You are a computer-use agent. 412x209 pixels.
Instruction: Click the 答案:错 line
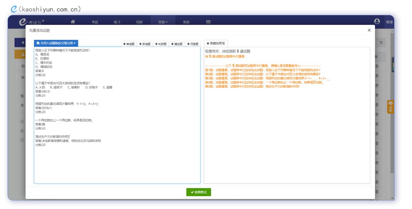coord(40,124)
